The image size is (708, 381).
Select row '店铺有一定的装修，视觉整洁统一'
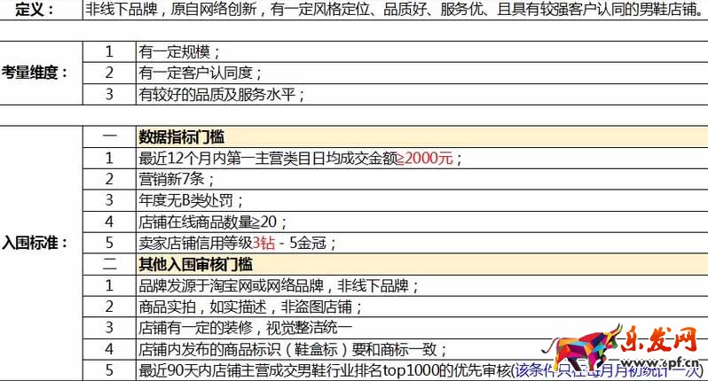(x=421, y=328)
